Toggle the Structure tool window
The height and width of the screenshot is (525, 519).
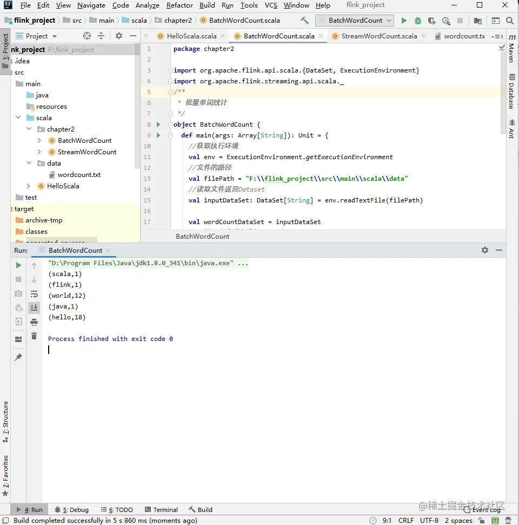[5, 421]
